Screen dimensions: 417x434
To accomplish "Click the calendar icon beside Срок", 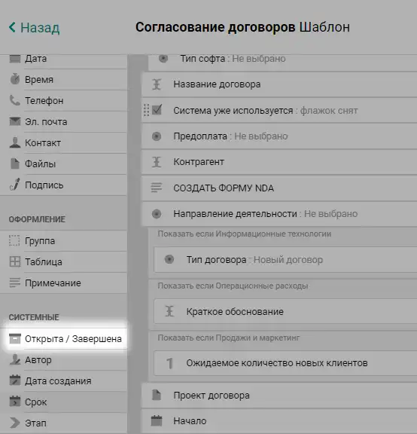I will point(15,402).
